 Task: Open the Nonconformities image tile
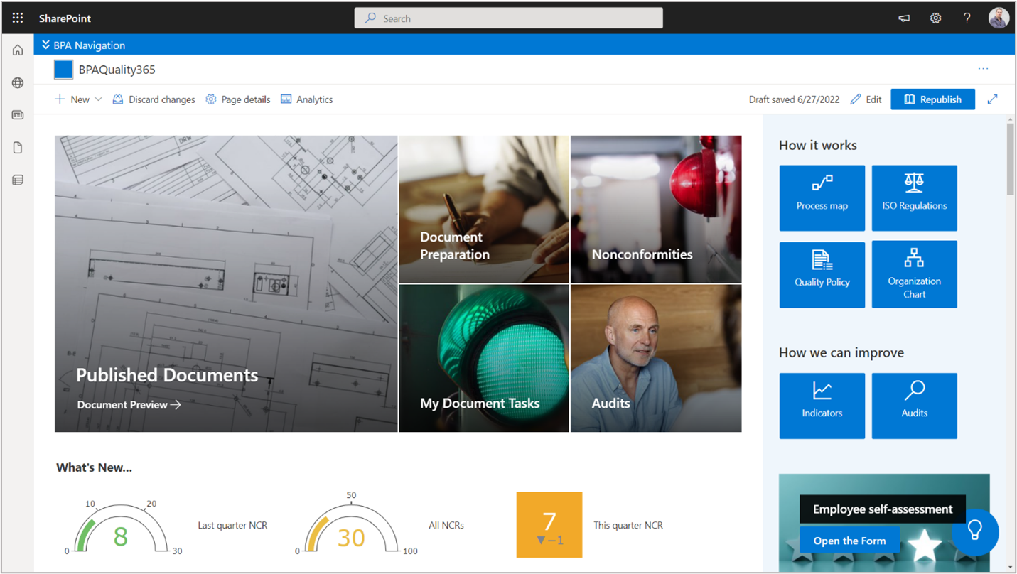[x=655, y=210]
